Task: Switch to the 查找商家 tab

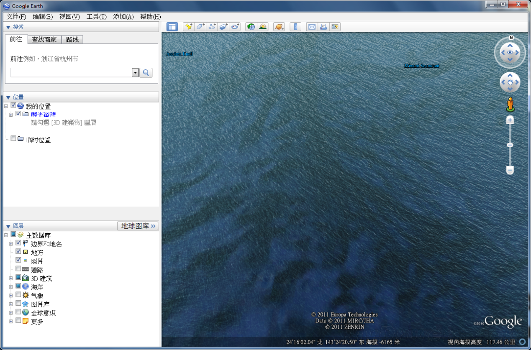Action: 44,39
